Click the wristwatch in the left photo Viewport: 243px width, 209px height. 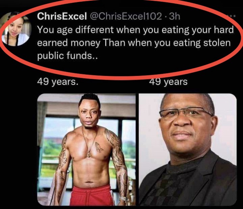[x=124, y=199]
